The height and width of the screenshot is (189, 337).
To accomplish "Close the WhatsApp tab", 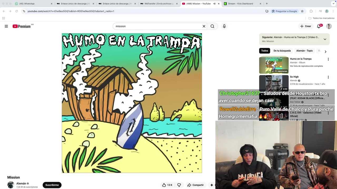I will pos(52,4).
